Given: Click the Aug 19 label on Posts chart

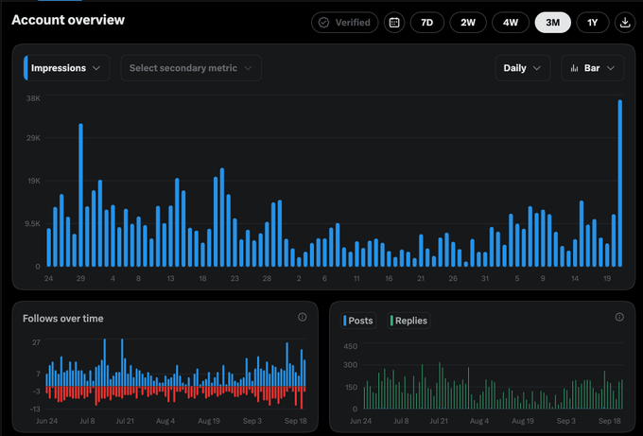Looking at the screenshot, I should pos(523,421).
